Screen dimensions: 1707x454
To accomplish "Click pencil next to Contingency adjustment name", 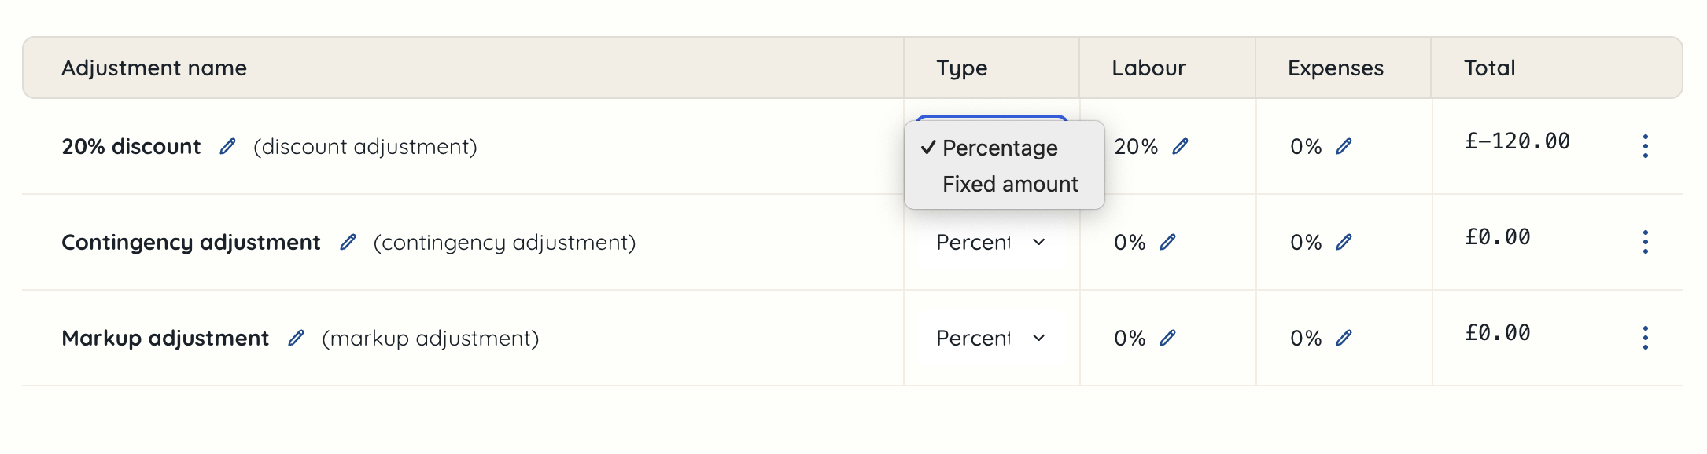I will pyautogui.click(x=348, y=243).
